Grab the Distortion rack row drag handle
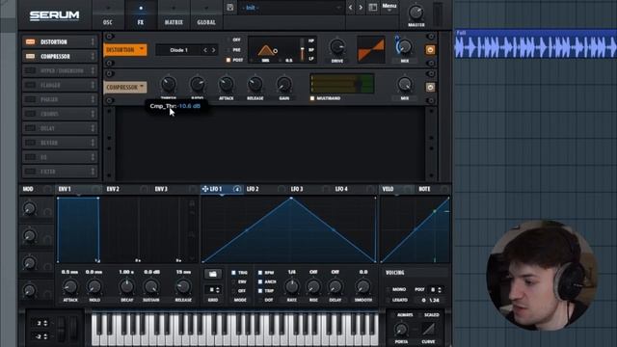Image resolution: width=617 pixels, height=347 pixels. (93, 41)
